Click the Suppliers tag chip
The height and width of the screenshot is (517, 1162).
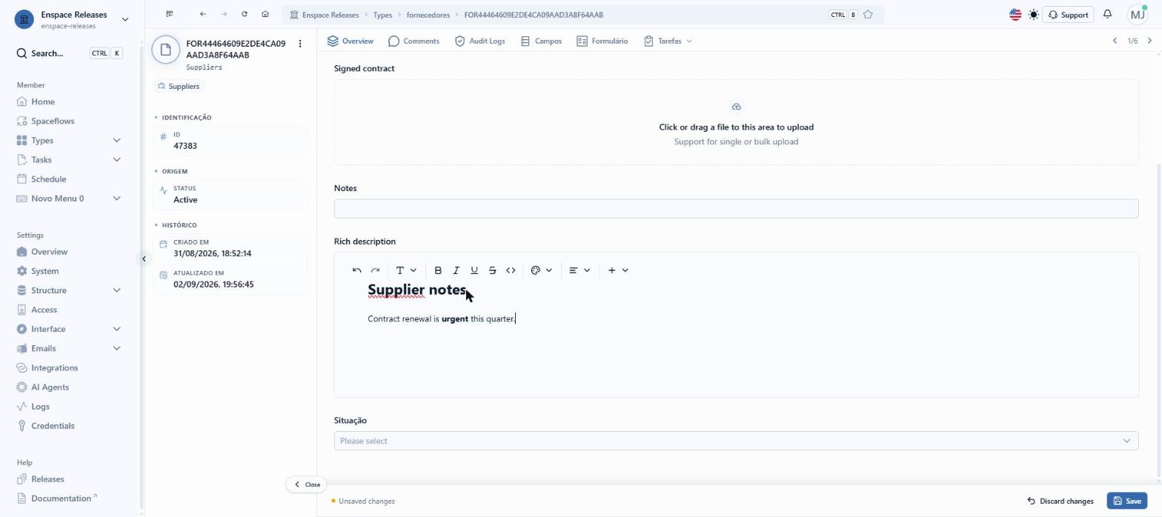(x=179, y=87)
